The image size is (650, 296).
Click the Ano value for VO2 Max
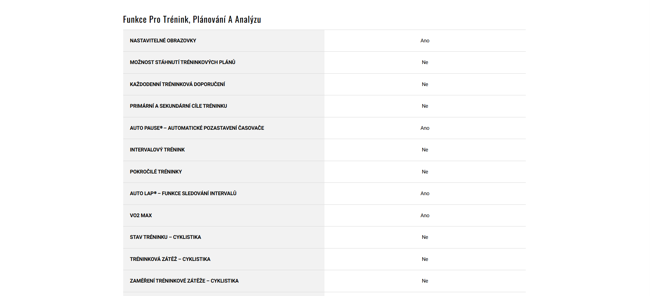[425, 215]
